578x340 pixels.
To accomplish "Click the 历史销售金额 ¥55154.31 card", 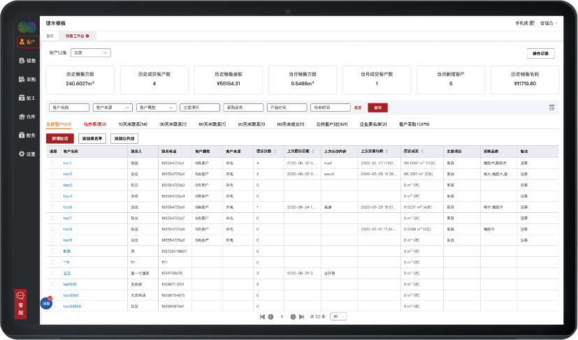I will point(228,80).
